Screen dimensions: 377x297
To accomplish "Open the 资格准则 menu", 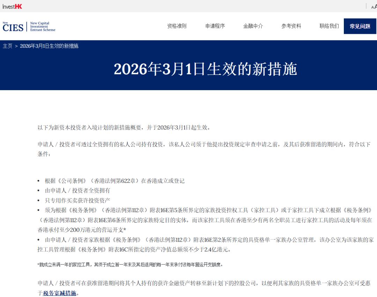I will click(x=177, y=26).
